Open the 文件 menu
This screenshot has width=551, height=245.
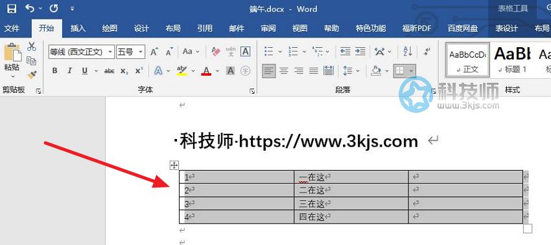(12, 28)
